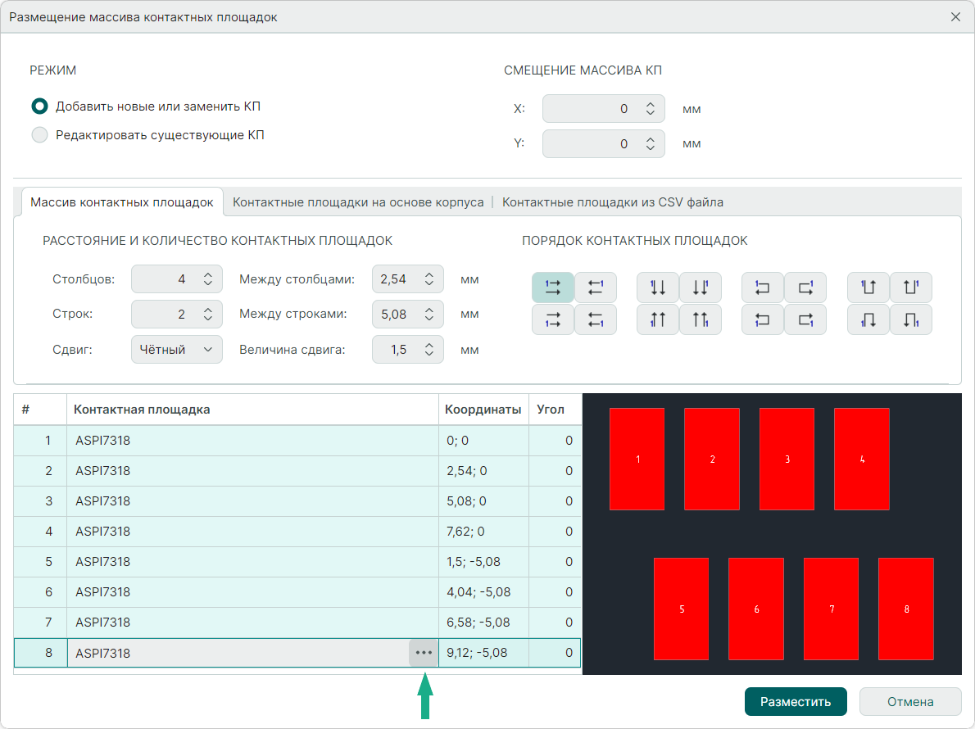Screen dimensions: 975x729
Task: Choose row-wise right-to-left order starting top-right
Action: pyautogui.click(x=595, y=288)
